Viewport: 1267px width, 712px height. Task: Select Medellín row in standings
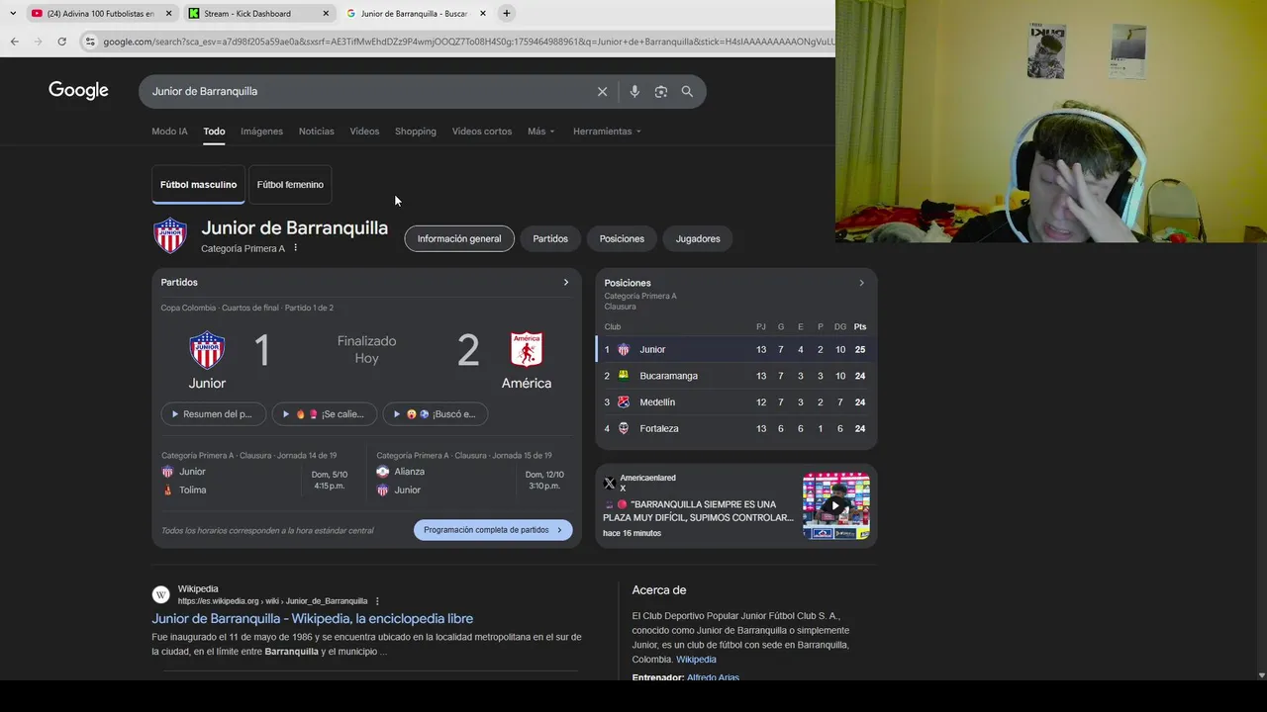coord(735,402)
